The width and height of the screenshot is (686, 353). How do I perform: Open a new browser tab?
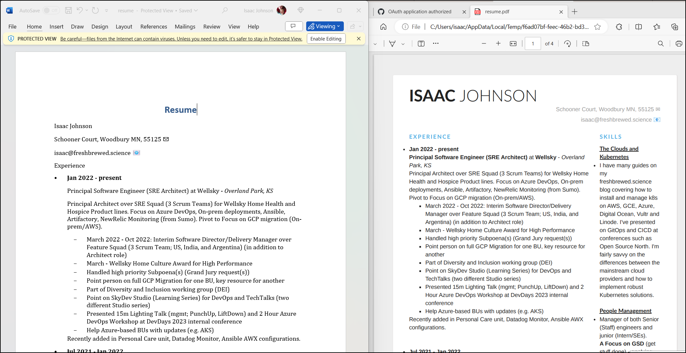point(574,12)
